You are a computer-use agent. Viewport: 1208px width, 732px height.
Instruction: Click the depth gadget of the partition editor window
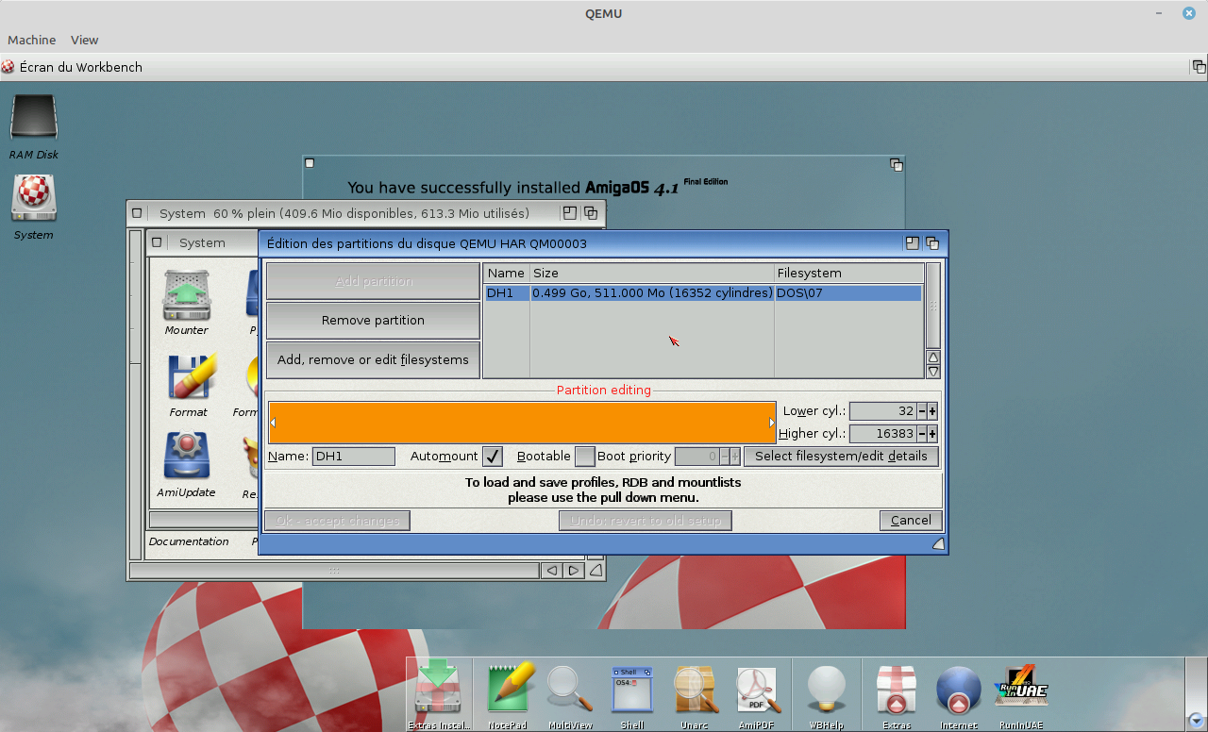click(931, 242)
